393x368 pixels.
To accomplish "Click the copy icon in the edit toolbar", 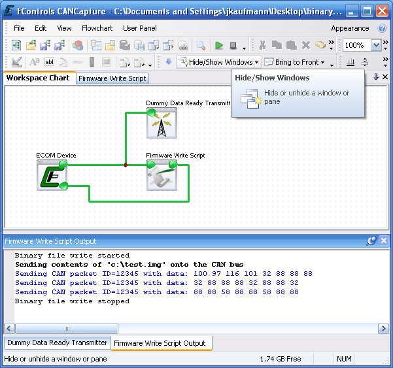I will (277, 45).
